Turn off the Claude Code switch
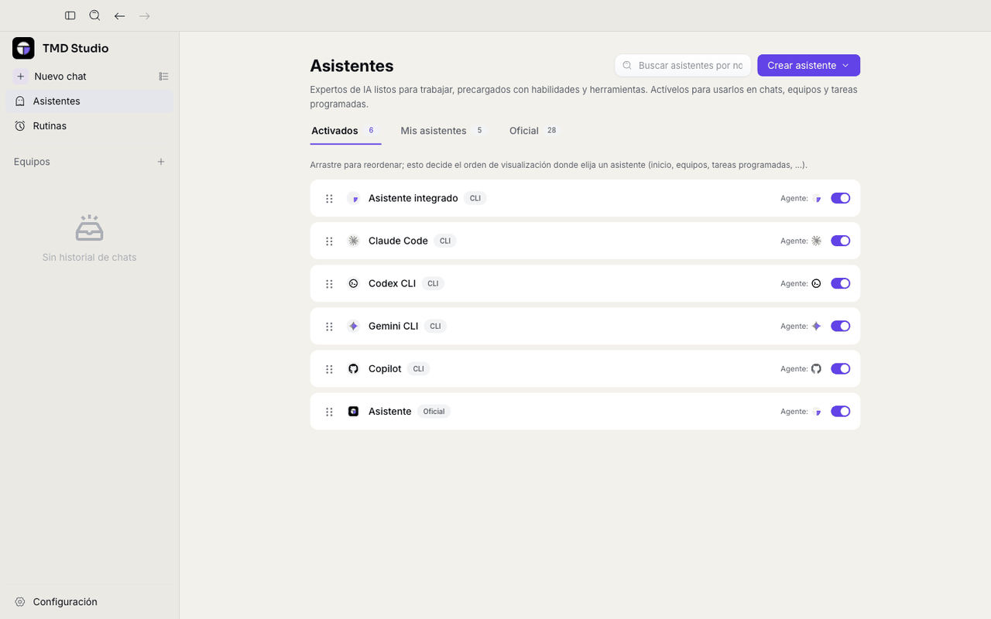Image resolution: width=991 pixels, height=619 pixels. click(x=840, y=241)
